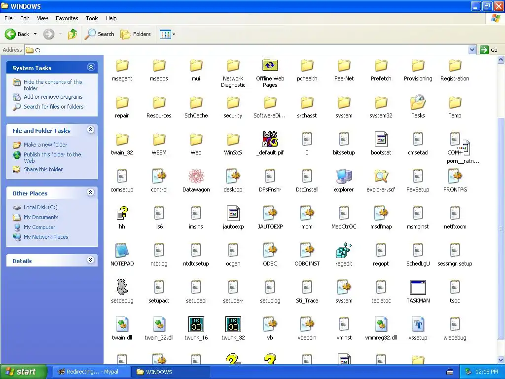Click the Forward navigation arrow
This screenshot has width=505, height=379.
pyautogui.click(x=49, y=34)
